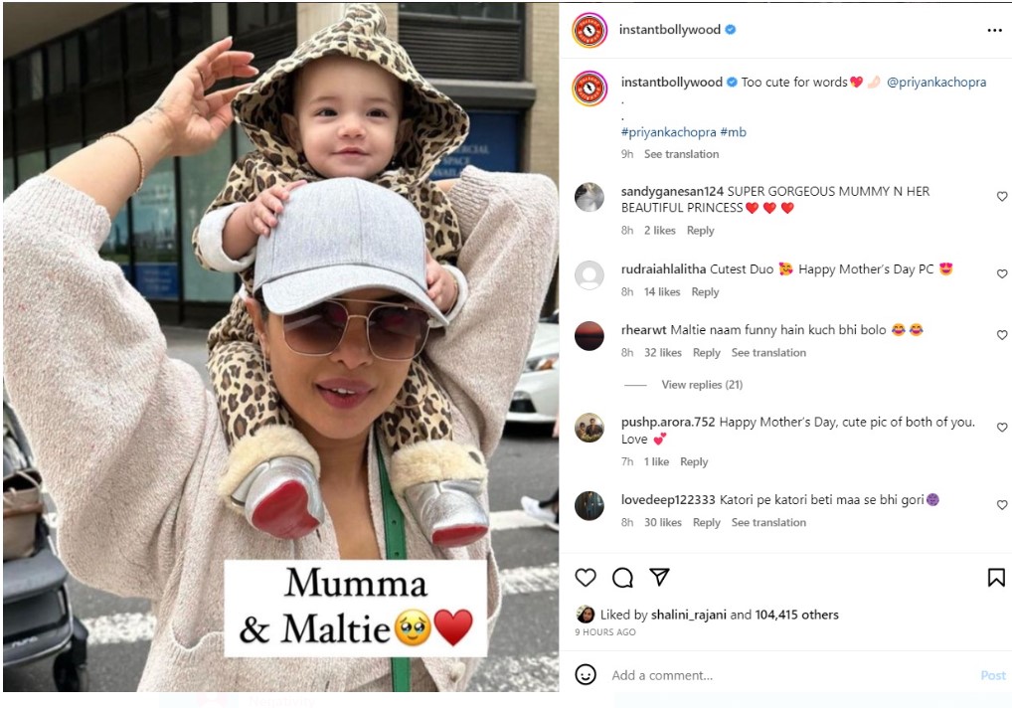
Task: Share the post via paper plane icon
Action: (660, 577)
